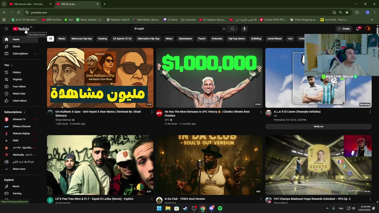Open the YouTube hamburger guide menu

pos(6,29)
